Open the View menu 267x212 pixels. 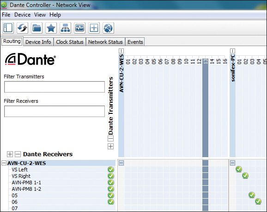(x=40, y=15)
